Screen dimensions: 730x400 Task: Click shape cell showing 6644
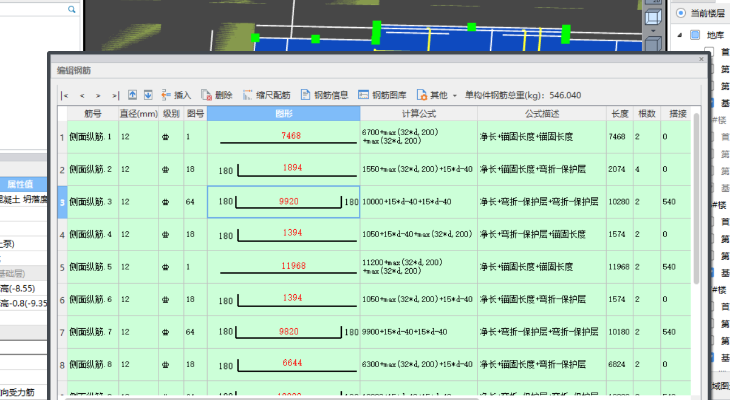(x=284, y=364)
